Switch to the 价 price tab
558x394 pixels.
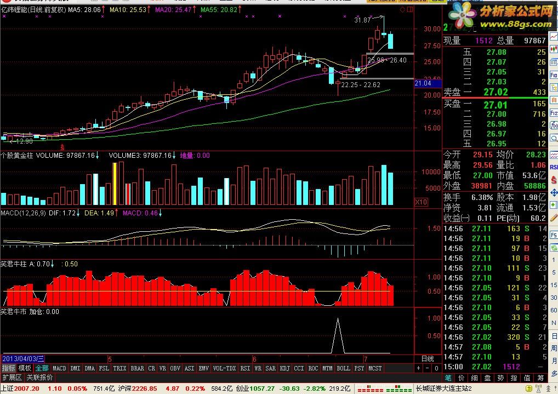pyautogui.click(x=461, y=378)
